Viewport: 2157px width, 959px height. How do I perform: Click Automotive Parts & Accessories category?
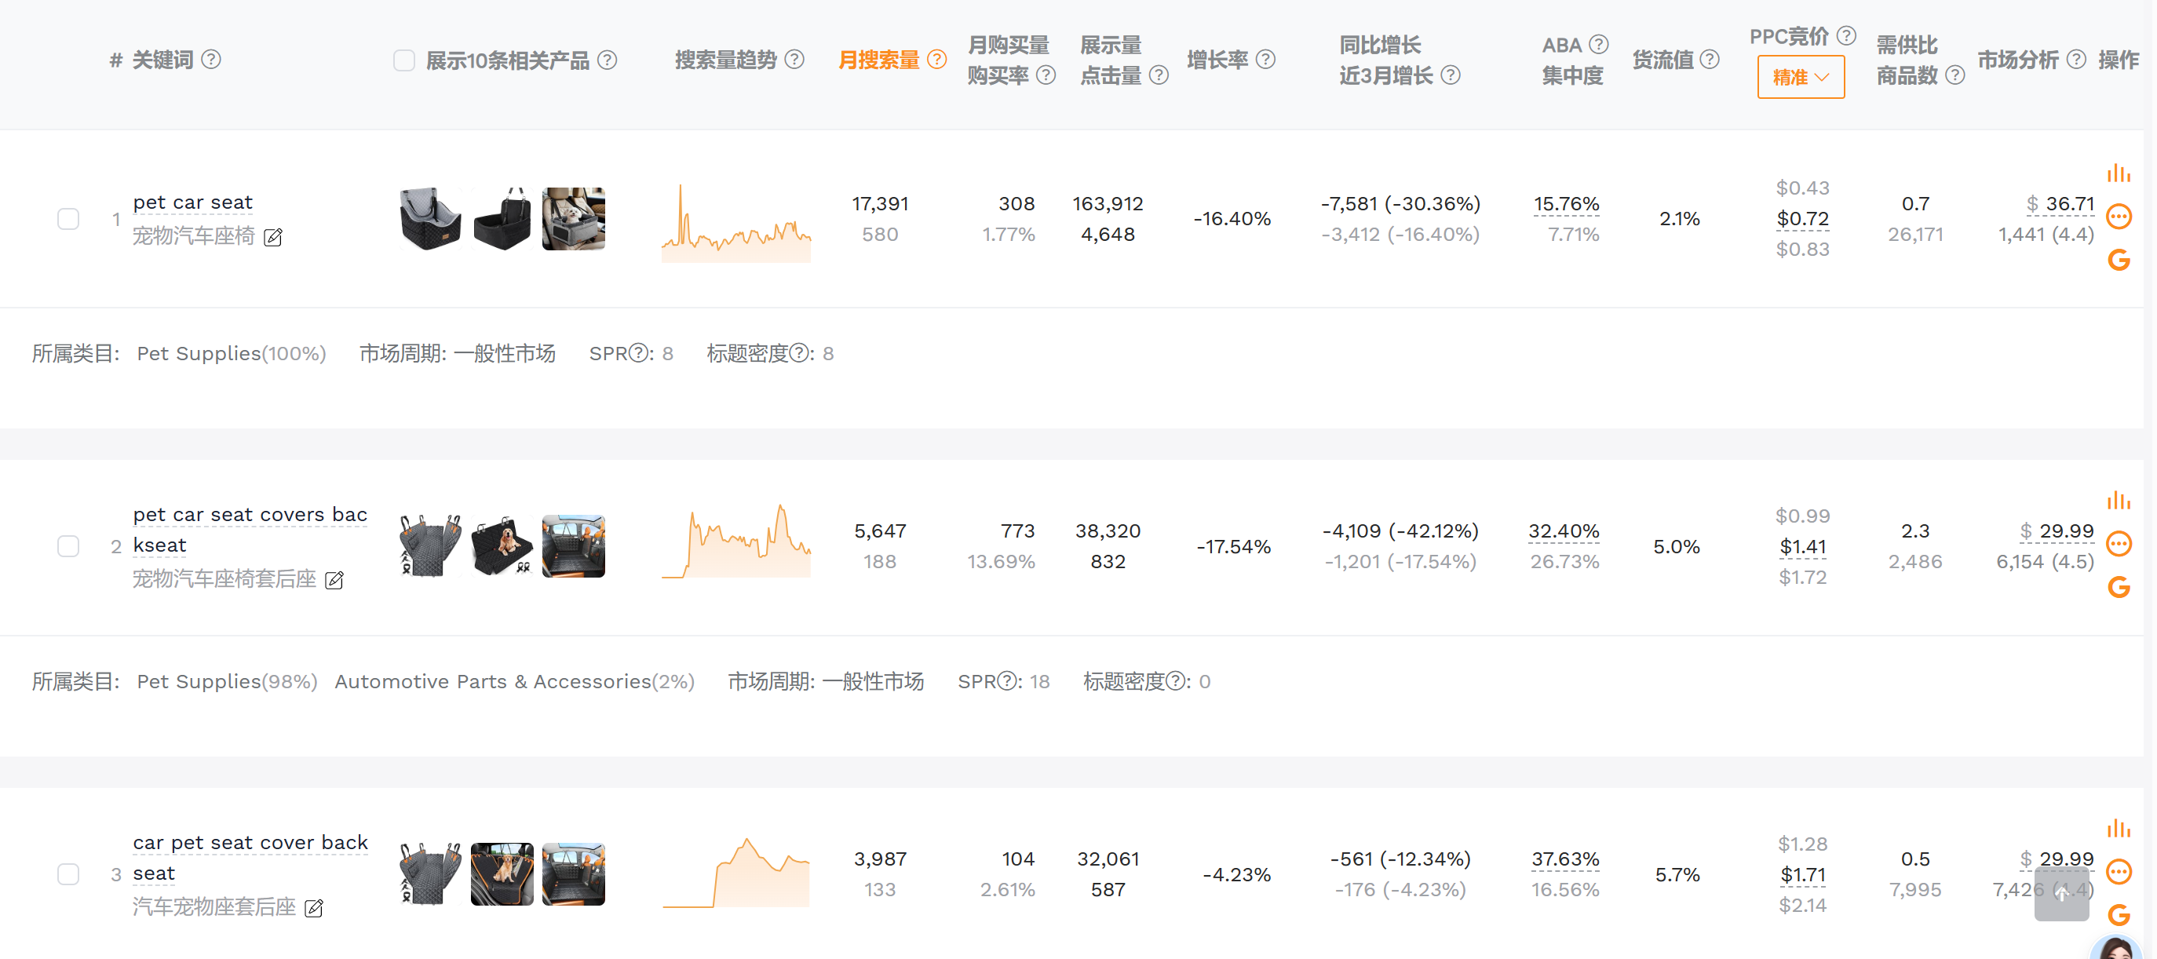(513, 681)
